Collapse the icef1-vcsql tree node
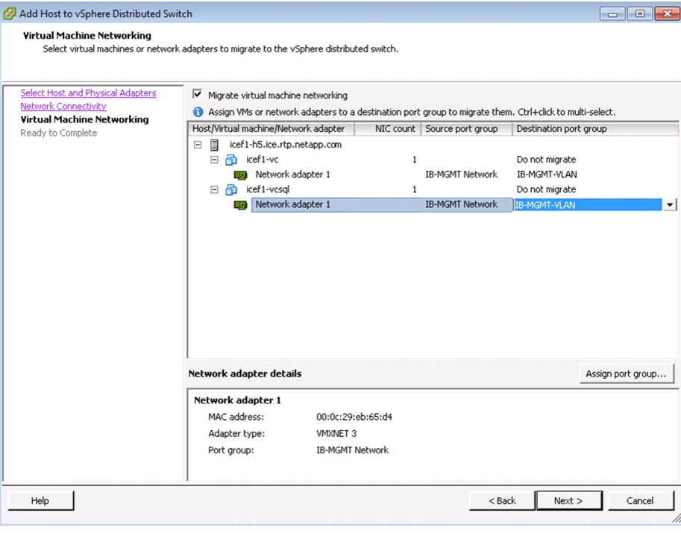 pos(214,190)
